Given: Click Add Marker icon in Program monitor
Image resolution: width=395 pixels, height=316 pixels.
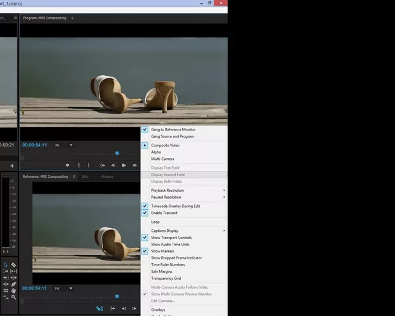Looking at the screenshot, I should click(x=68, y=166).
